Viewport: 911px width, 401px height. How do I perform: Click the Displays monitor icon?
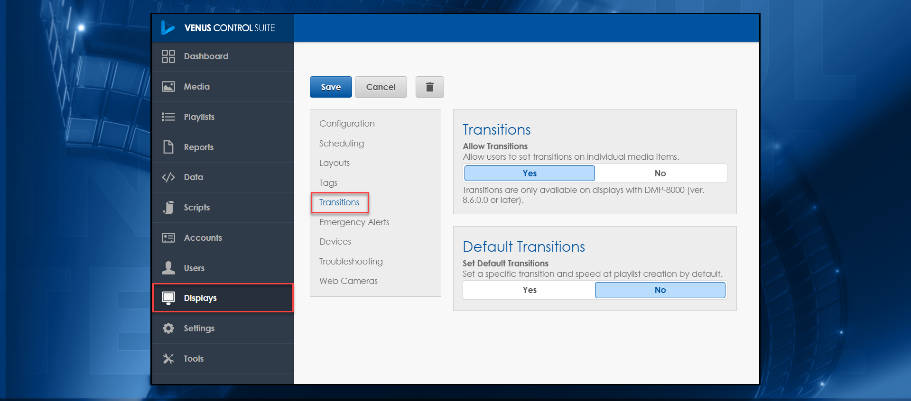pos(168,298)
